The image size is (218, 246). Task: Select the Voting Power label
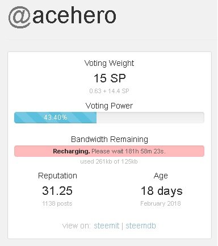point(109,106)
